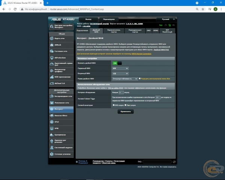Image resolution: width=225 pixels, height=180 pixels.
Task: Click the browser address bar URL
Action: (77, 9)
